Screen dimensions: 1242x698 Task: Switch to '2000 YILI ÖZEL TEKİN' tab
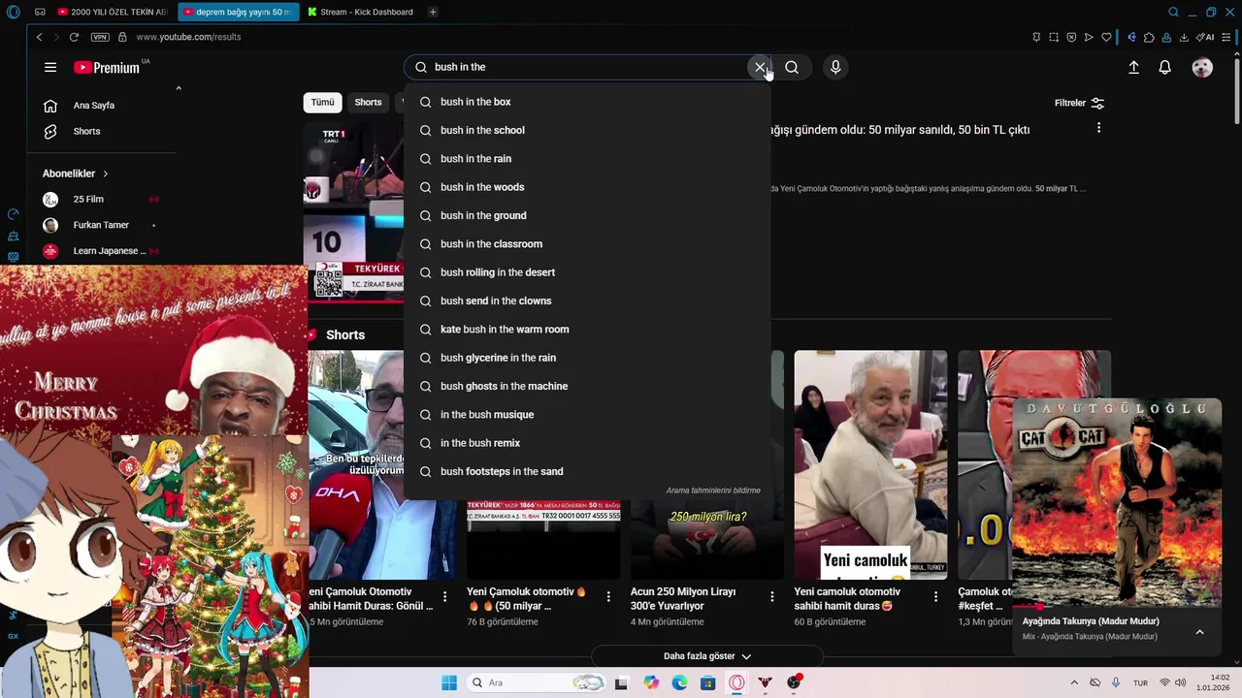[x=112, y=12]
